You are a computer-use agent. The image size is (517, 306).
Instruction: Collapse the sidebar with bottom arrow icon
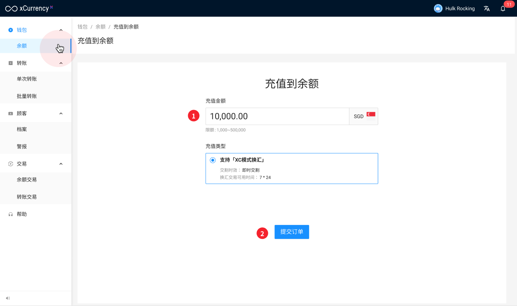click(8, 298)
